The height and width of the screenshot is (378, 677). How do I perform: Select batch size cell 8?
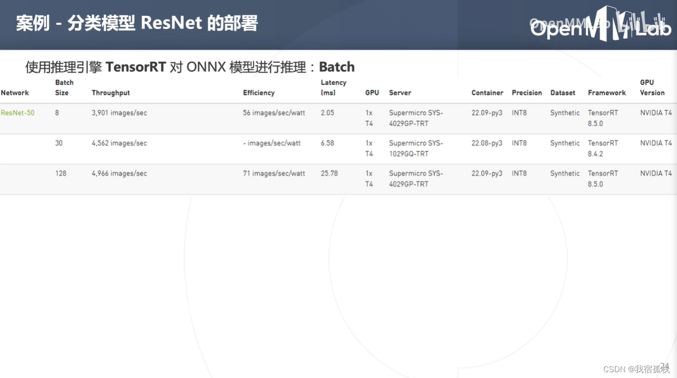pyautogui.click(x=57, y=113)
